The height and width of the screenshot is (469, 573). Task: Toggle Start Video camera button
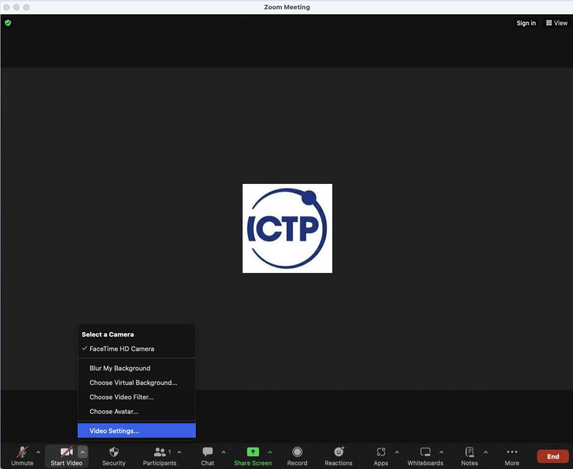point(66,452)
